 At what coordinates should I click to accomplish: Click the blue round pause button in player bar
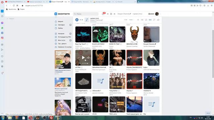coord(77,20)
